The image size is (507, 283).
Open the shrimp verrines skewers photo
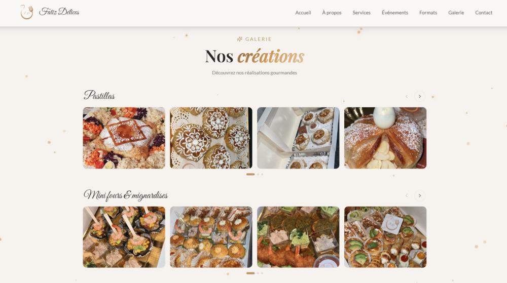124,237
